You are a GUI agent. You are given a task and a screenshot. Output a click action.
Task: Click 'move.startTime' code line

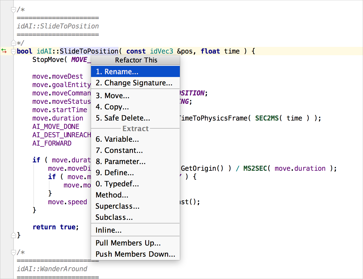point(59,110)
